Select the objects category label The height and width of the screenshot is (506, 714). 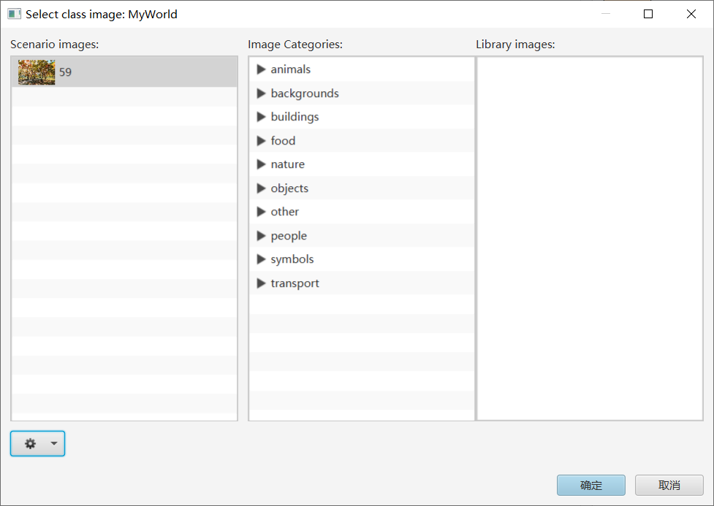[x=289, y=188]
